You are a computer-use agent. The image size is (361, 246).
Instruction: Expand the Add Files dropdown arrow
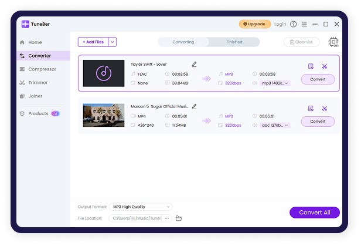[113, 42]
